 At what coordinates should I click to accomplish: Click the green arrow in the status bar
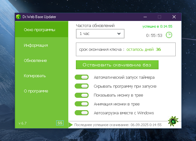click(71, 125)
